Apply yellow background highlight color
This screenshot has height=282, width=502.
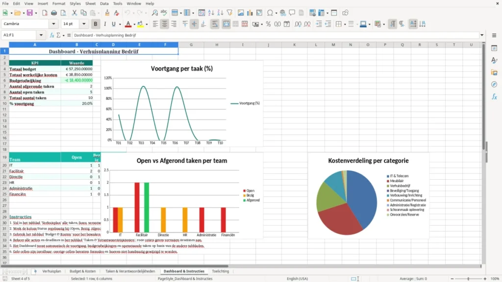click(x=140, y=24)
